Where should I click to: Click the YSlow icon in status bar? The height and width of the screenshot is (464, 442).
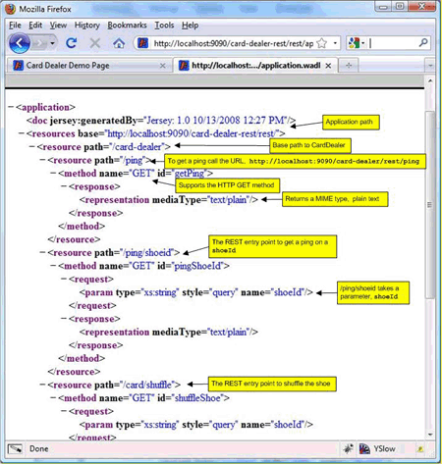coord(364,448)
